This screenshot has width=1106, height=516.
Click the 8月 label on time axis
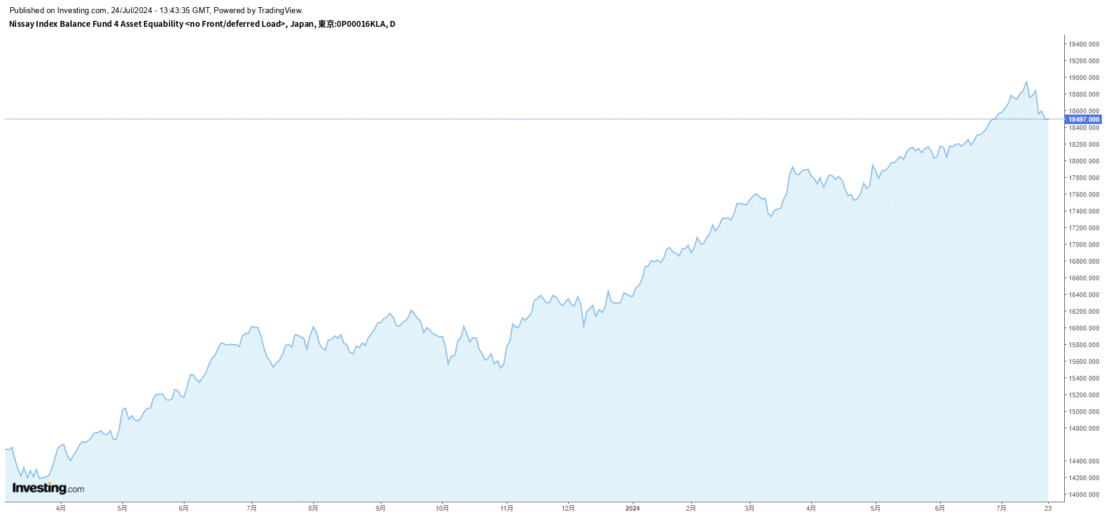(313, 508)
